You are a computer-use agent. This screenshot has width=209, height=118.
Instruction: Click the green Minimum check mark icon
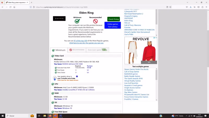click(77, 21)
